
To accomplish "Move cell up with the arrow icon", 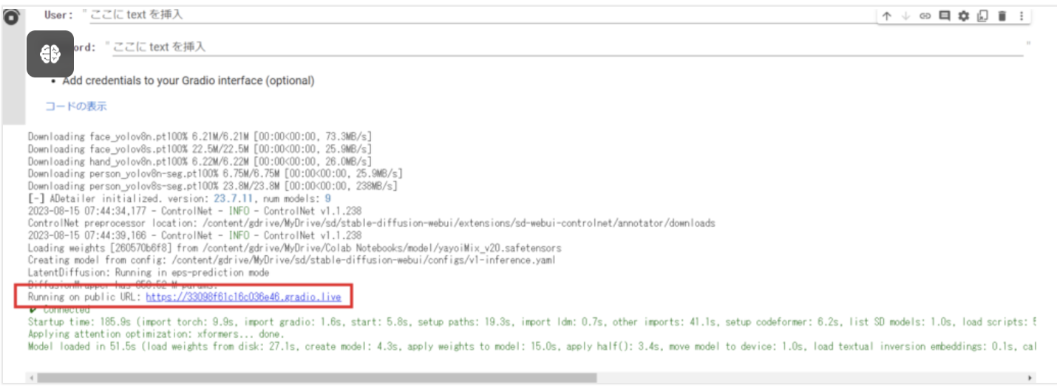I will (x=886, y=16).
